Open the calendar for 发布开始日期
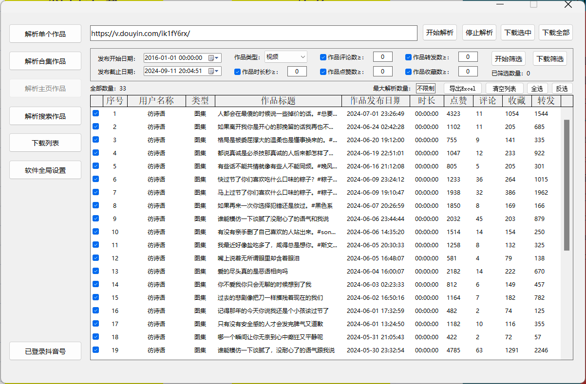The height and width of the screenshot is (384, 586). click(x=211, y=57)
